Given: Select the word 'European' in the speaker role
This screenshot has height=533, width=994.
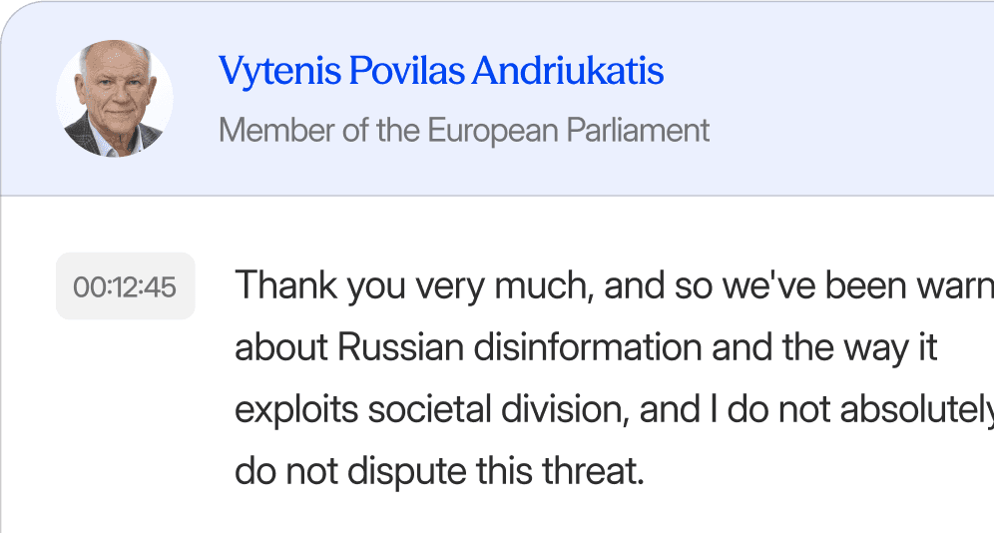Looking at the screenshot, I should point(493,131).
